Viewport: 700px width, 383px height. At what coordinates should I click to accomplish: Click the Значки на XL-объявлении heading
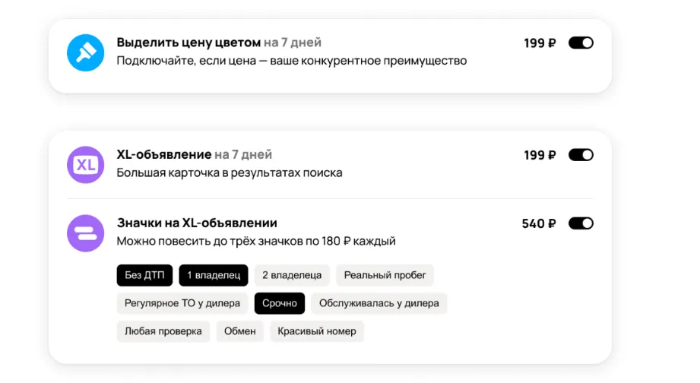pyautogui.click(x=197, y=223)
